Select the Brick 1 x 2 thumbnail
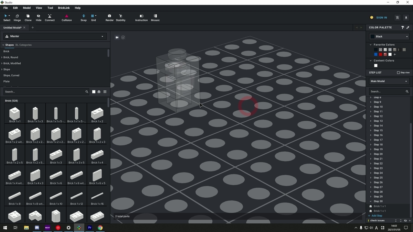Image resolution: width=413 pixels, height=232 pixels. [97, 114]
